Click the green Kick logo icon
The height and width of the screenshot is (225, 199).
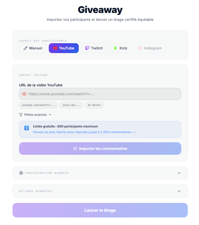tap(116, 48)
